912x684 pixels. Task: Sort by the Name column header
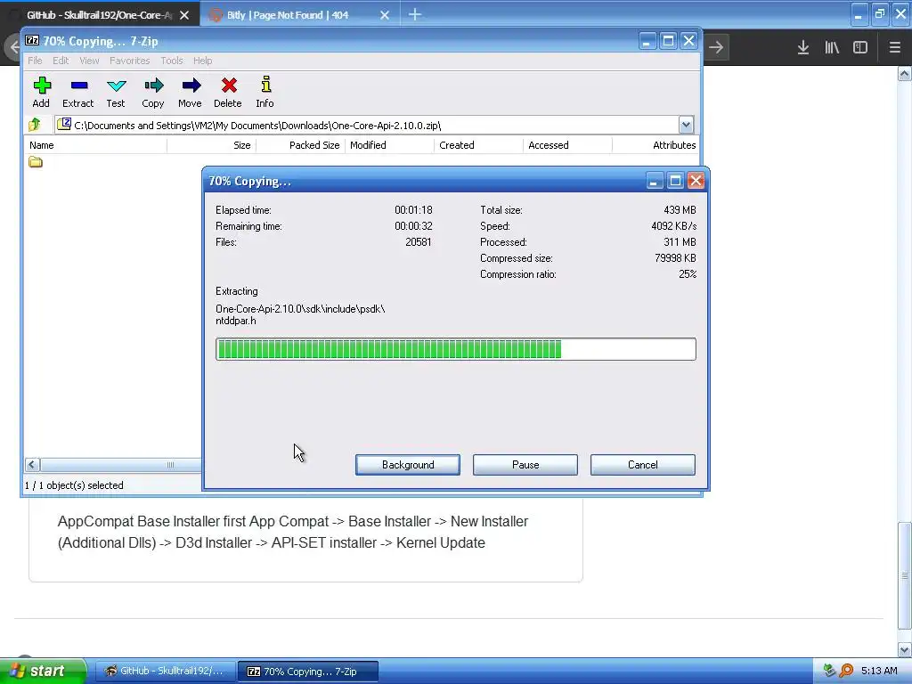click(95, 145)
